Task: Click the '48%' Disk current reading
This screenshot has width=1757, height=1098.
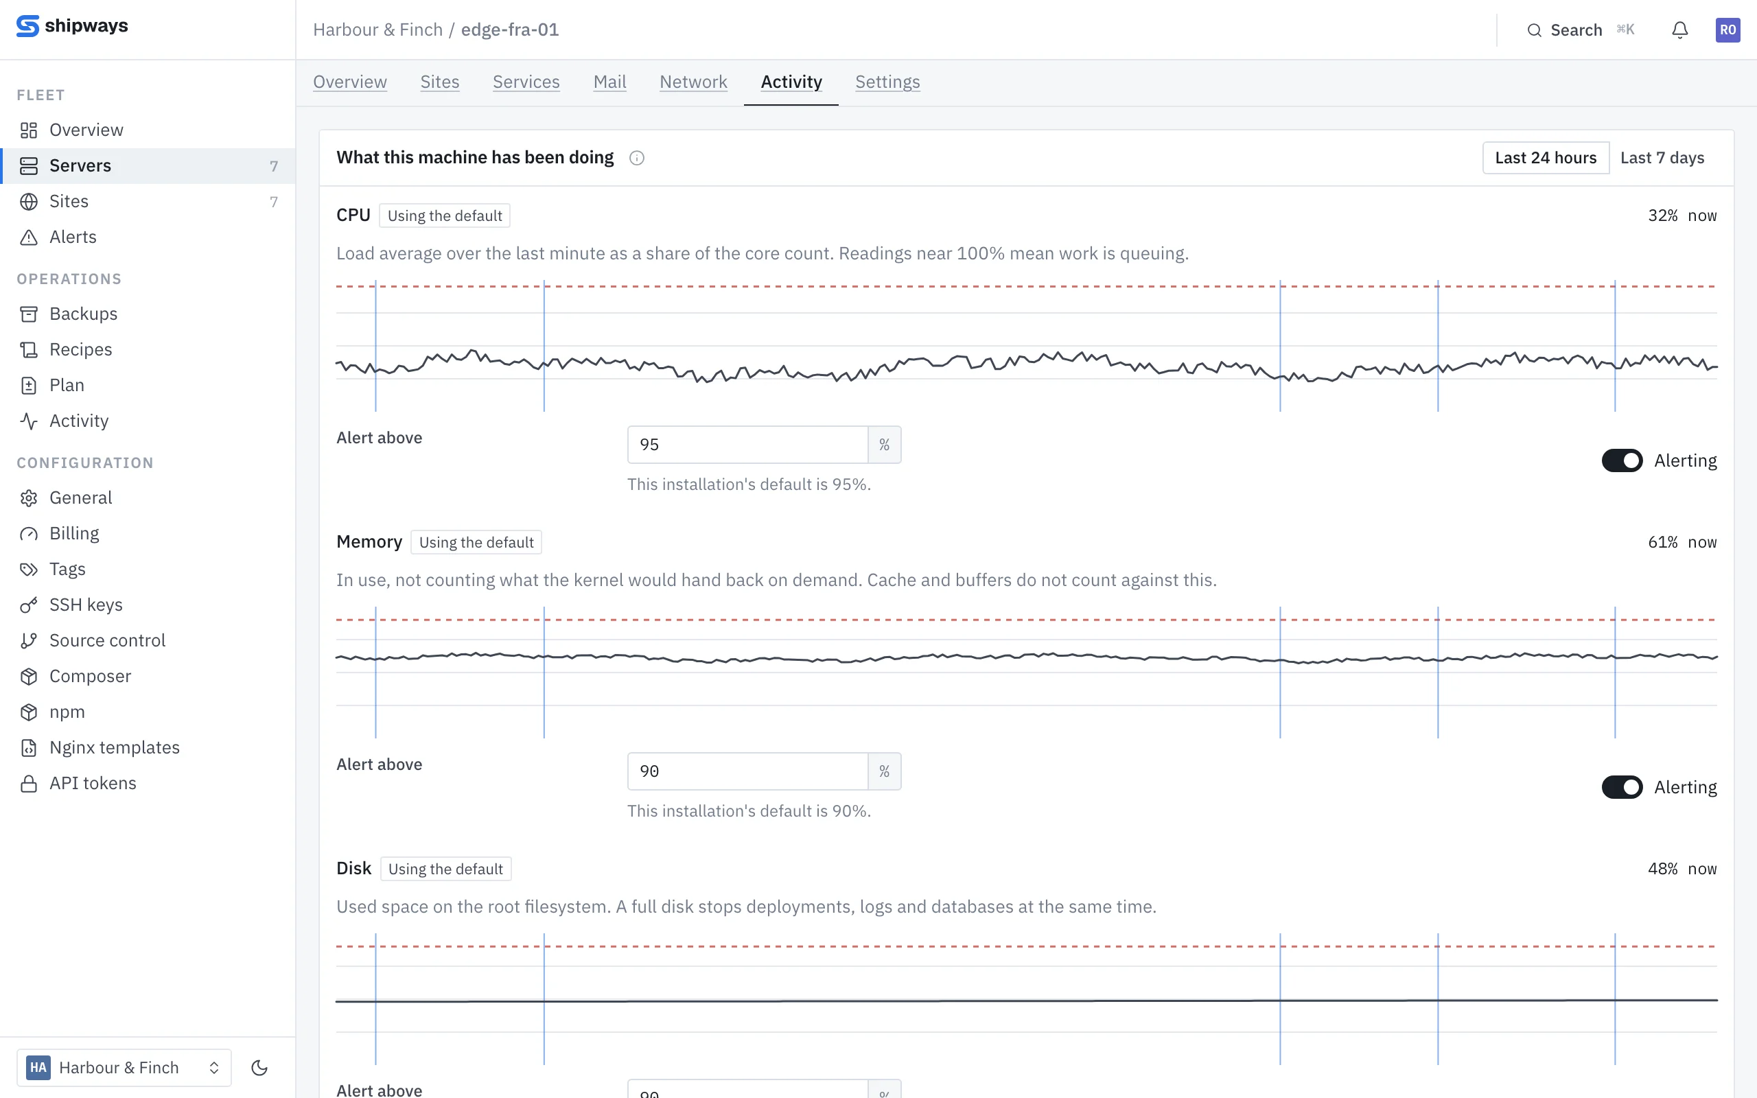Action: (1662, 869)
